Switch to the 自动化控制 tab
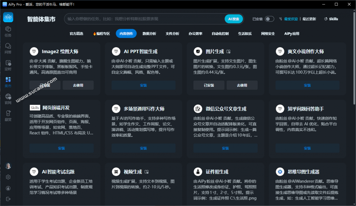The width and height of the screenshot is (356, 206). coord(220,34)
